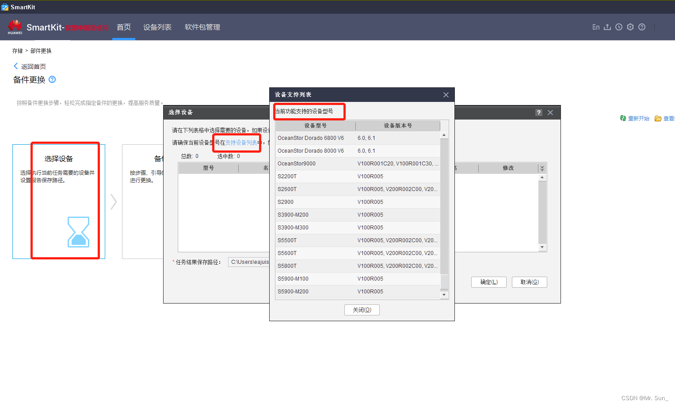Switch to the 设备列表 tab

coord(157,27)
